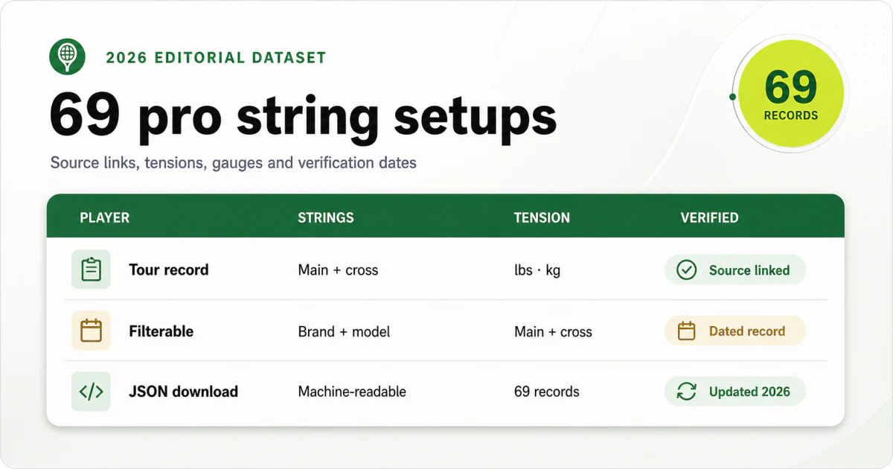Viewport: 893px width, 469px height.
Task: Click the subtitle about source links and tensions
Action: coord(234,162)
